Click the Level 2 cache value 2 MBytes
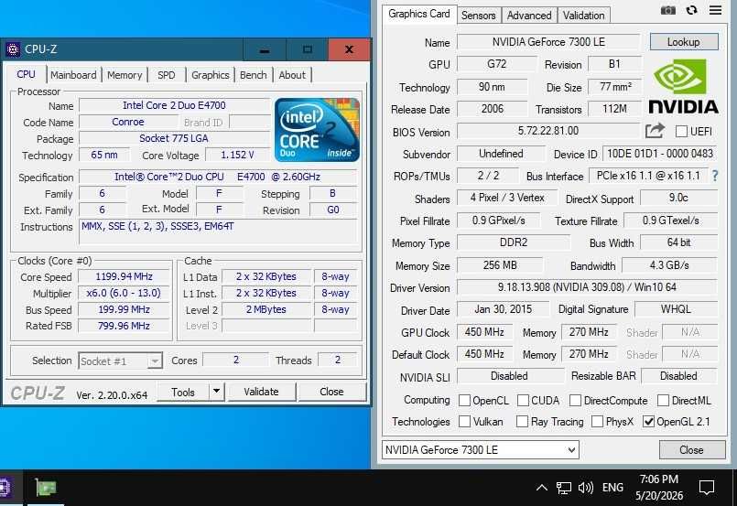Viewport: 737px width, 506px height. pyautogui.click(x=266, y=309)
